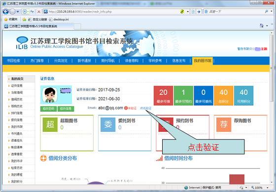
Task: Click the green 修改密码 button
Action: click(48, 109)
